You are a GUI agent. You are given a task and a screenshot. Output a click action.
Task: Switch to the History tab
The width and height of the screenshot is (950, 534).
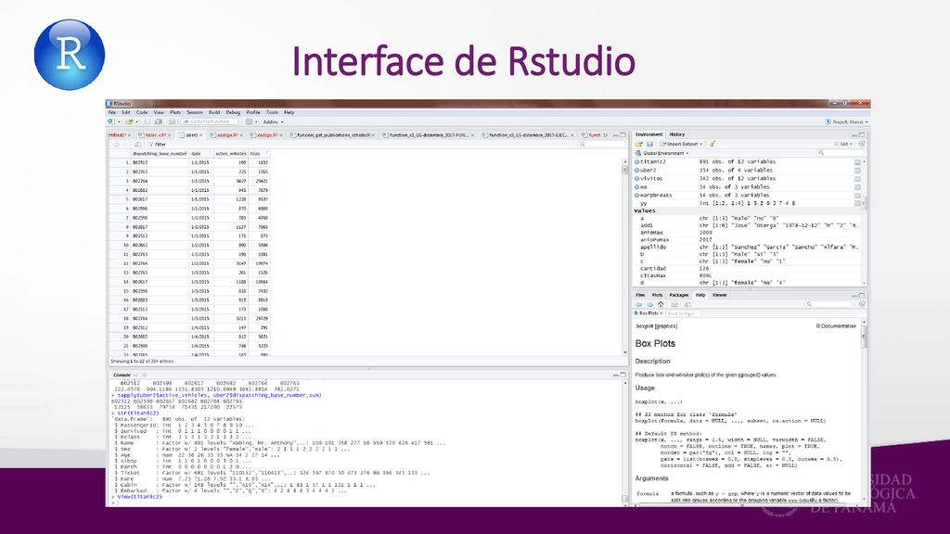[676, 134]
